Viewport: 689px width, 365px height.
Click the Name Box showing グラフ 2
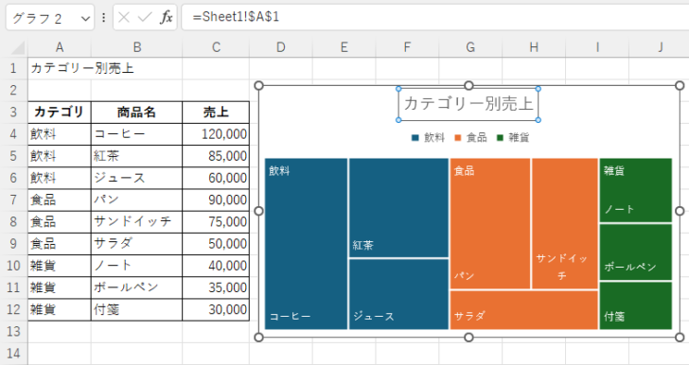[49, 18]
